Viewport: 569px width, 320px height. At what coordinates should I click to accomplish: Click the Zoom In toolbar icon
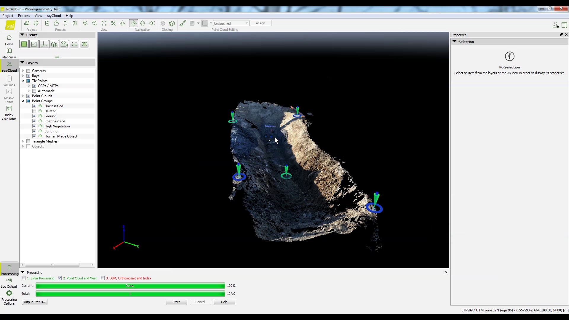pyautogui.click(x=85, y=23)
